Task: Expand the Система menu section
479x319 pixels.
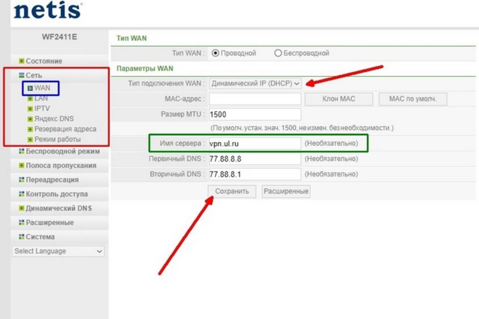Action: 40,237
